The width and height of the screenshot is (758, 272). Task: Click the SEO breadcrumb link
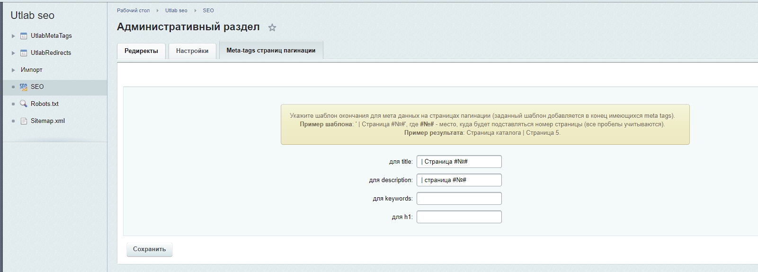click(x=208, y=10)
